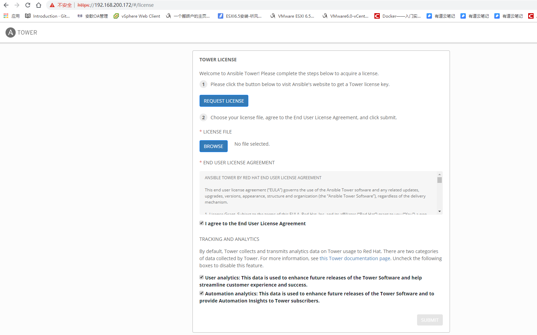Image resolution: width=537 pixels, height=335 pixels.
Task: Uncheck the Automation analytics checkbox
Action: 202,293
